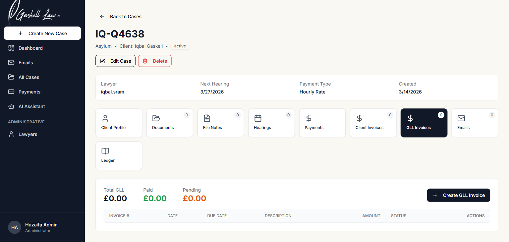Click the Huzaifa Admin profile avatar
The image size is (509, 242).
(x=14, y=227)
